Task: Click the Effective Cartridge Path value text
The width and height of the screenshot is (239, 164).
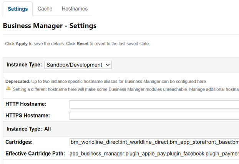Action: click(154, 154)
